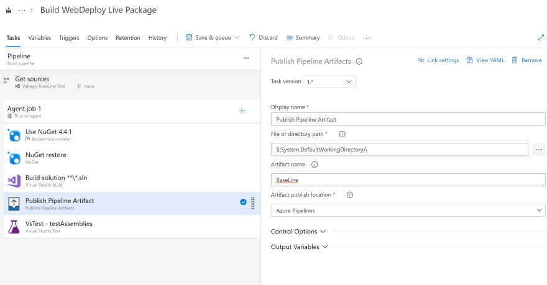Open the Artifact publish location dropdown
547x285 pixels.
(x=408, y=210)
